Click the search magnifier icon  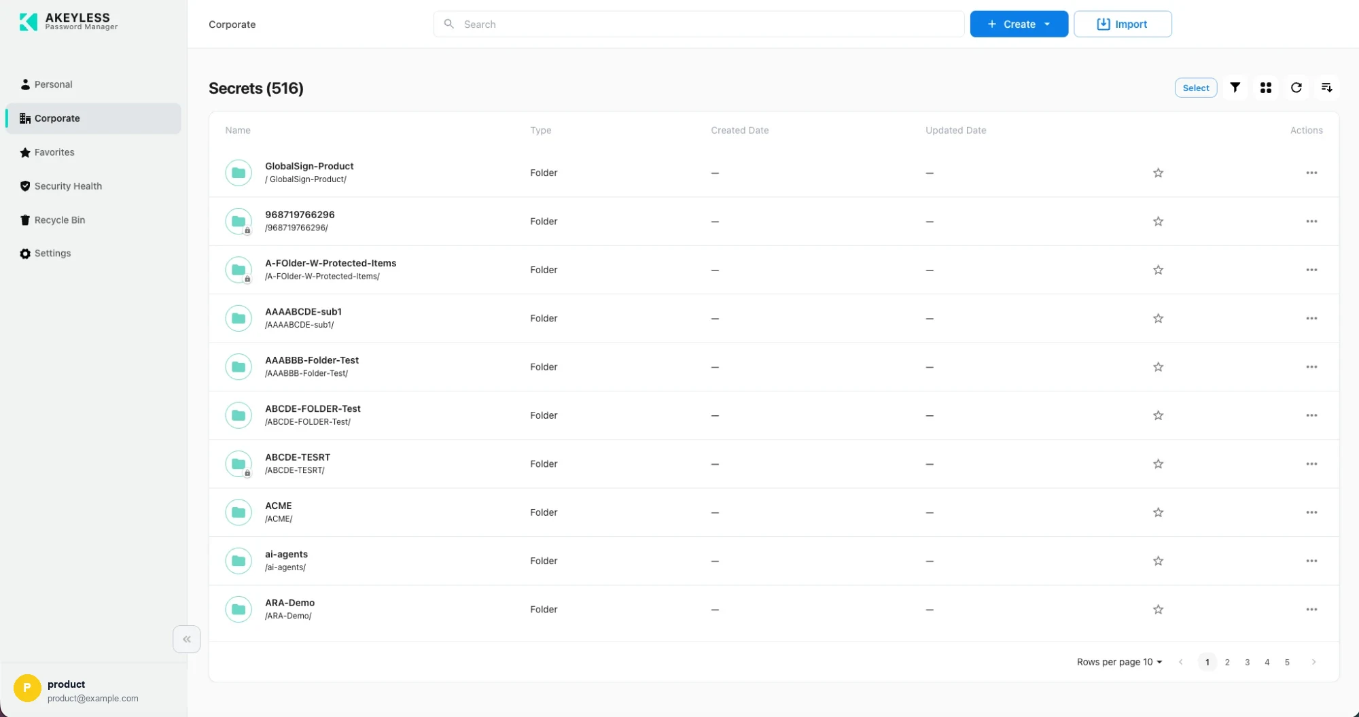click(x=448, y=24)
